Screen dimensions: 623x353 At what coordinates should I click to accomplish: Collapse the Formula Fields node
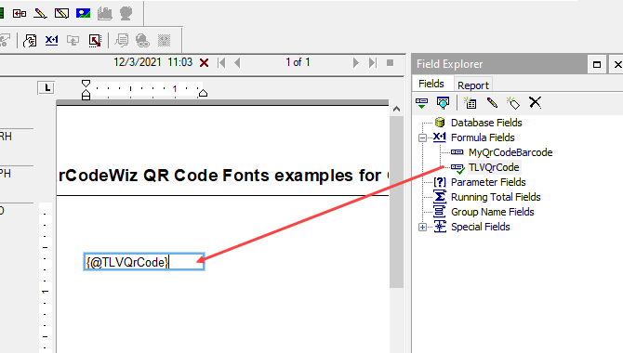point(423,137)
